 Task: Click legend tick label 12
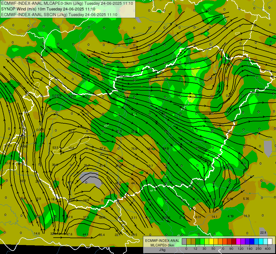point(195,249)
